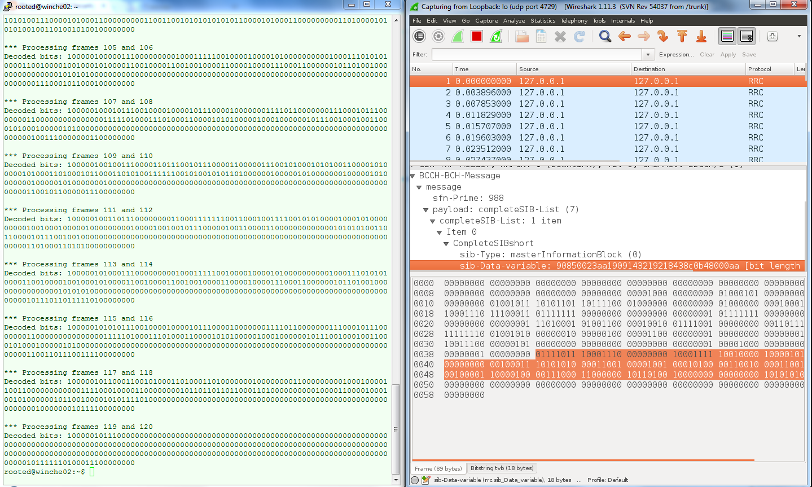The height and width of the screenshot is (487, 812).
Task: Close the capture file X icon
Action: (560, 36)
